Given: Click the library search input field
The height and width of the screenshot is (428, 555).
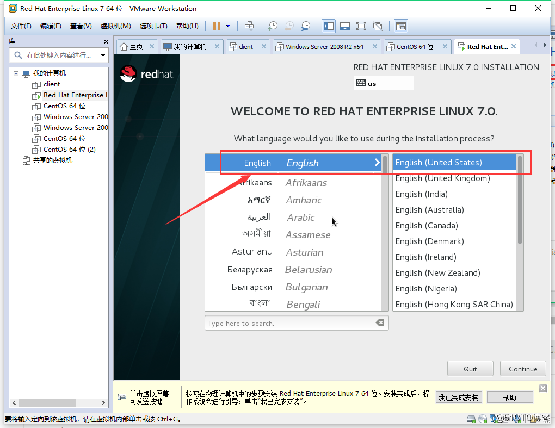Looking at the screenshot, I should [58, 55].
